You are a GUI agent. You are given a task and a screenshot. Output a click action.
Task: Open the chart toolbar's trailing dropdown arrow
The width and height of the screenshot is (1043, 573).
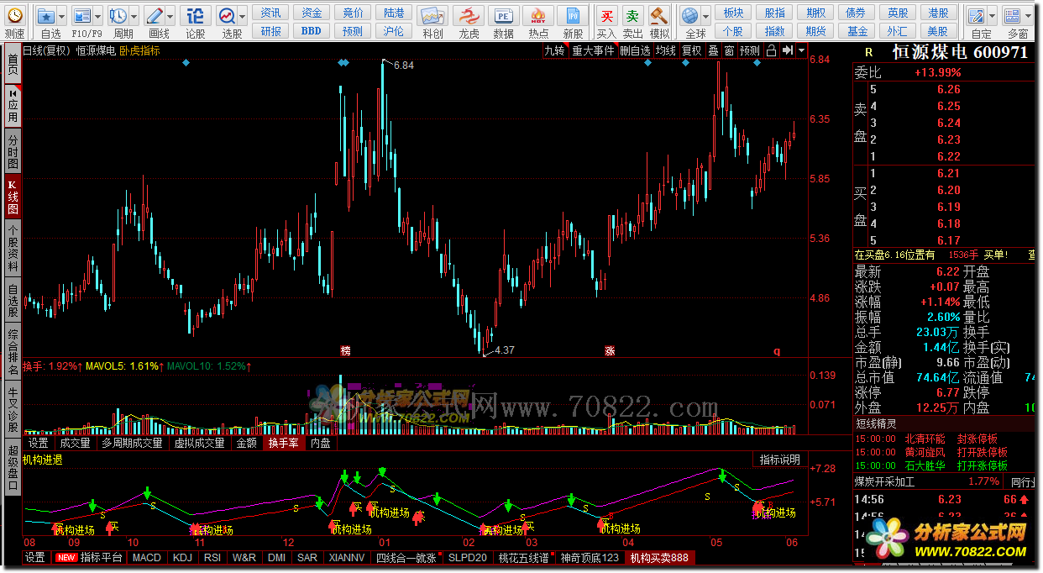click(801, 50)
